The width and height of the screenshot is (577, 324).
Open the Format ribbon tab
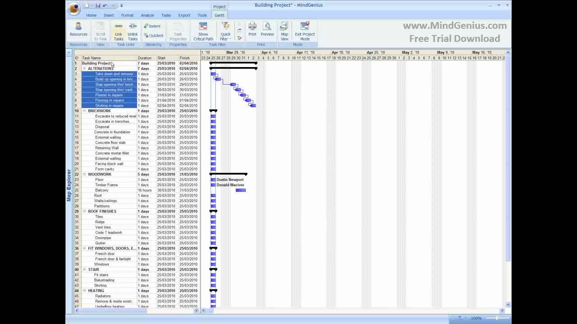click(x=127, y=15)
